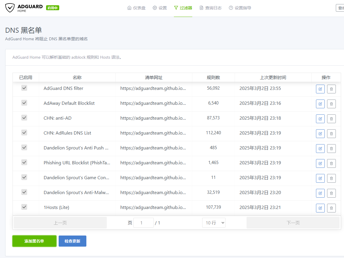Sort by the 已启用 column header
Screen dimensions: 344x258
[26, 77]
